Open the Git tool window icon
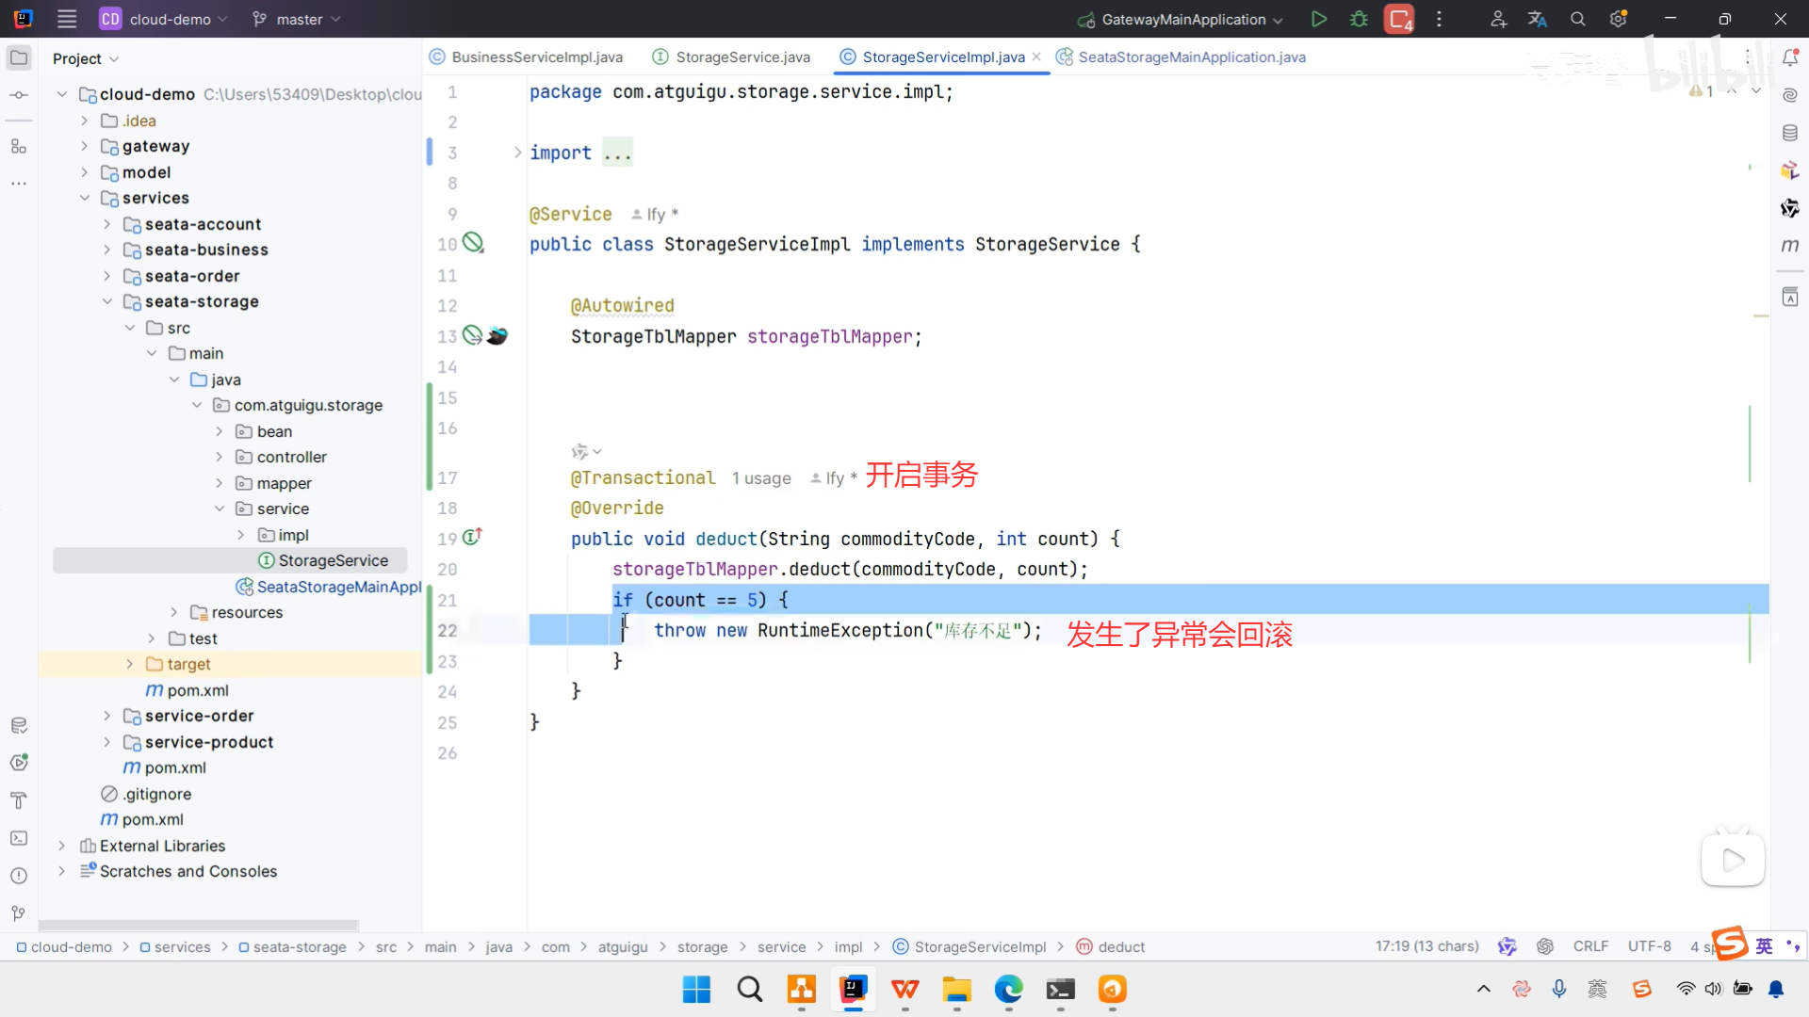The width and height of the screenshot is (1809, 1017). [x=19, y=913]
